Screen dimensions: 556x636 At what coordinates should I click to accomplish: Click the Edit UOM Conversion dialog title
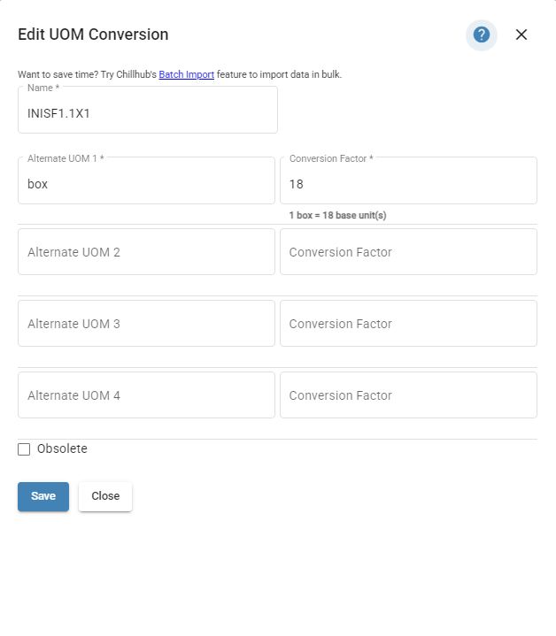[x=93, y=34]
